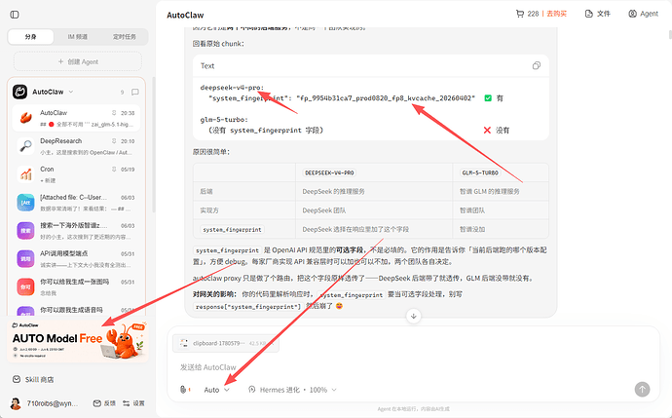
Task: Click the DEEPSEEK-V4-PRO table header
Action: pos(329,172)
